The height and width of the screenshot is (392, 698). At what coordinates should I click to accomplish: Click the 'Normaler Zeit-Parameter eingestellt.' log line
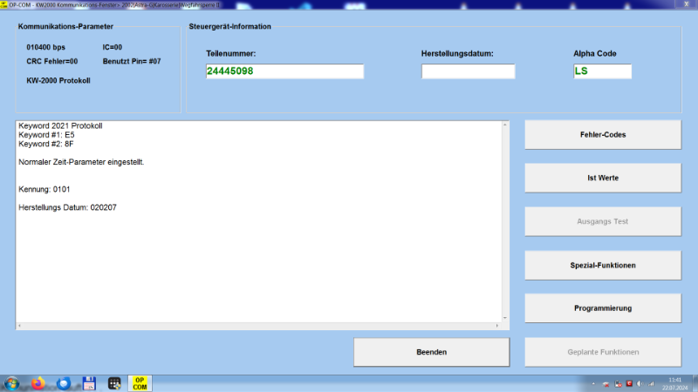pos(81,162)
